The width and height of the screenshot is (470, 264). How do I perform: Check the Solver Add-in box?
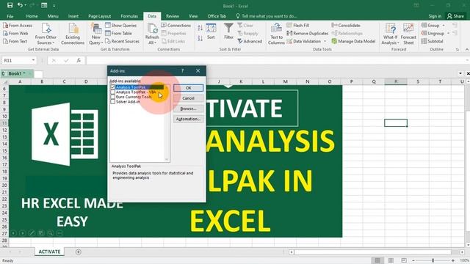coord(112,101)
